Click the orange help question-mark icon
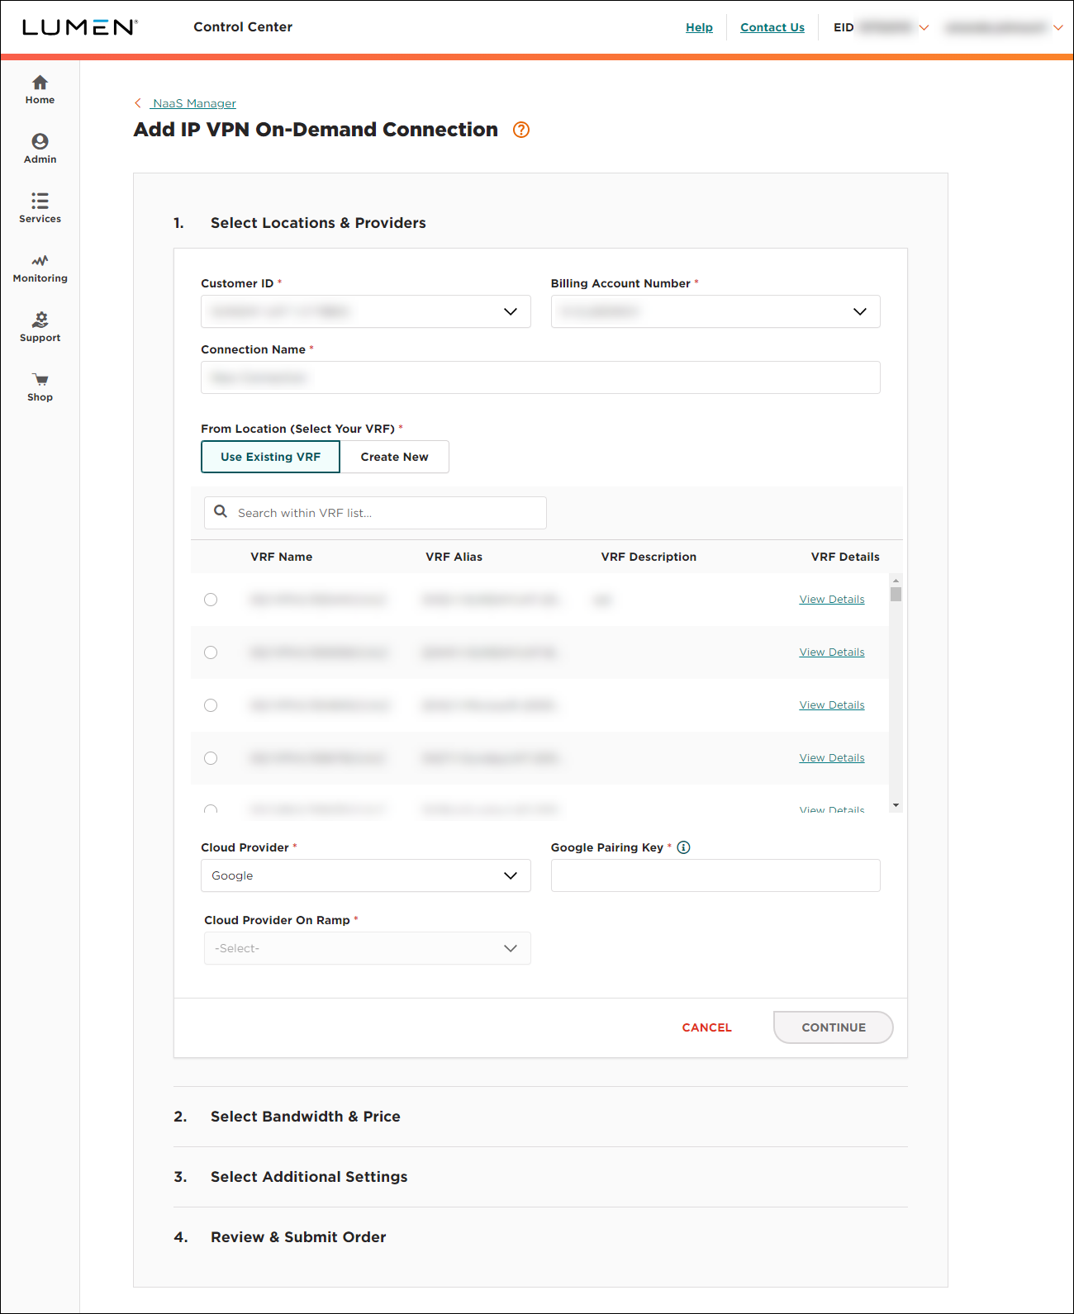The image size is (1074, 1314). coord(521,130)
